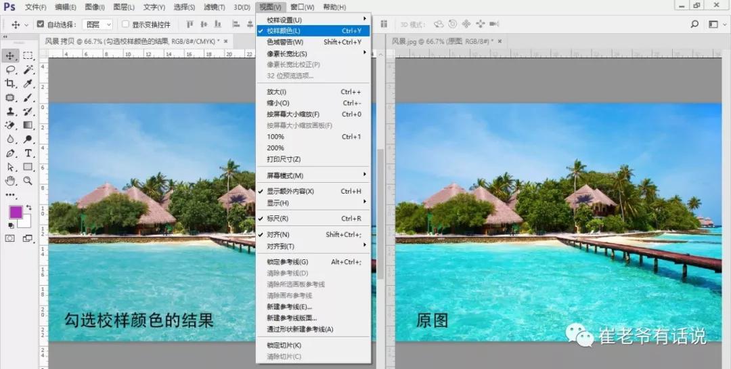This screenshot has width=731, height=369.
Task: Select the Eyedropper tool
Action: pyautogui.click(x=28, y=83)
